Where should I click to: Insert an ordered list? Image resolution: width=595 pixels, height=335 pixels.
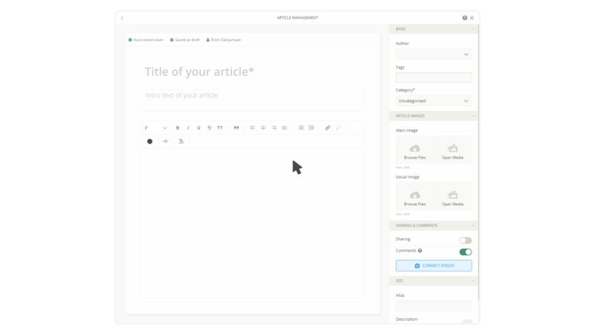300,128
